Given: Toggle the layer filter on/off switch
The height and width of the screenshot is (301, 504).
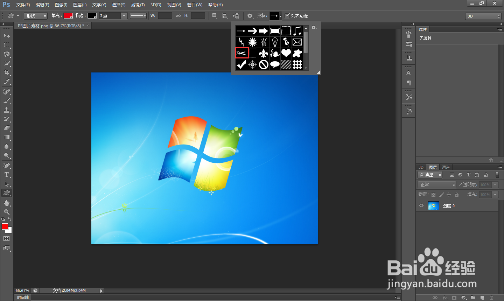Looking at the screenshot, I should [x=497, y=175].
